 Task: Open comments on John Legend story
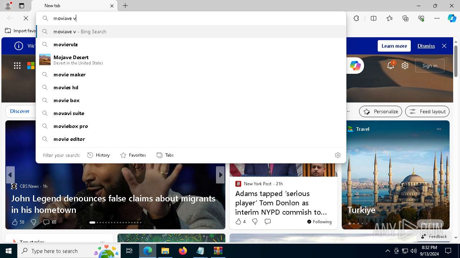pyautogui.click(x=50, y=222)
